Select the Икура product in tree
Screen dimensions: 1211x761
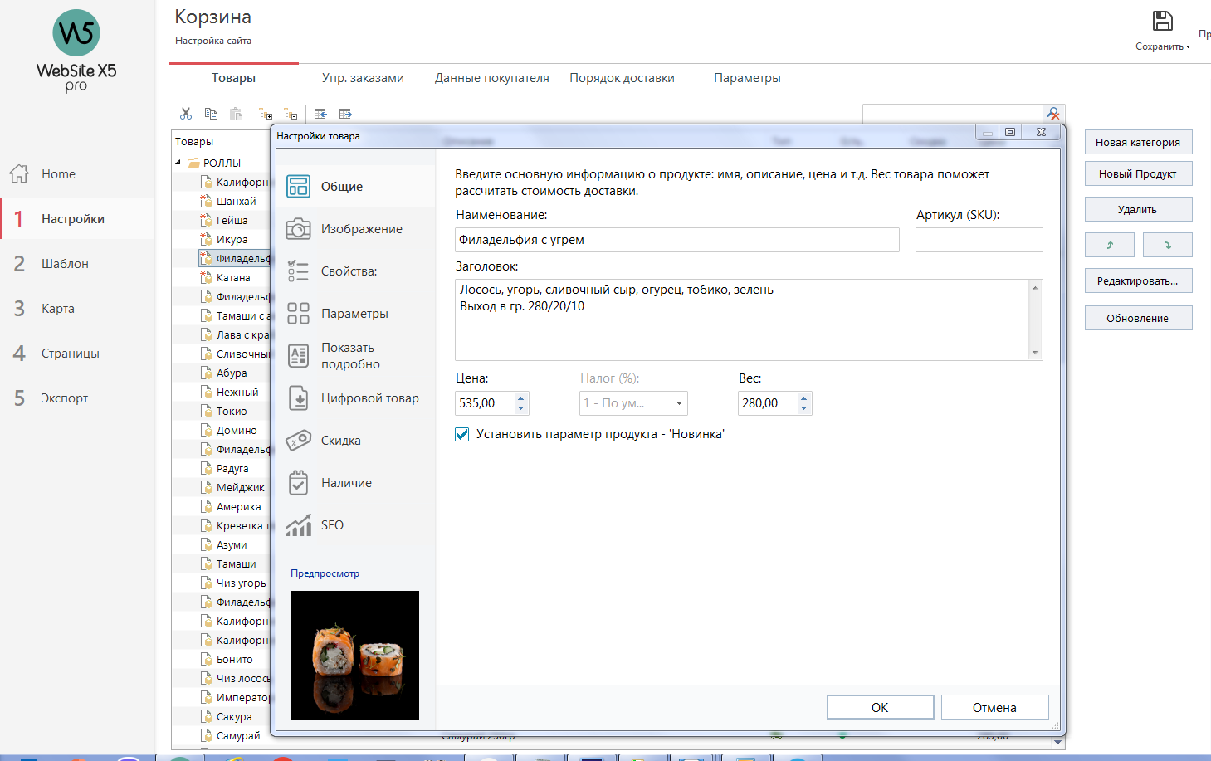point(232,239)
